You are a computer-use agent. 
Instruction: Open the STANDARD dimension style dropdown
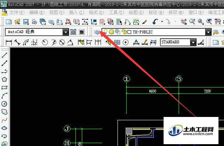click(x=193, y=42)
